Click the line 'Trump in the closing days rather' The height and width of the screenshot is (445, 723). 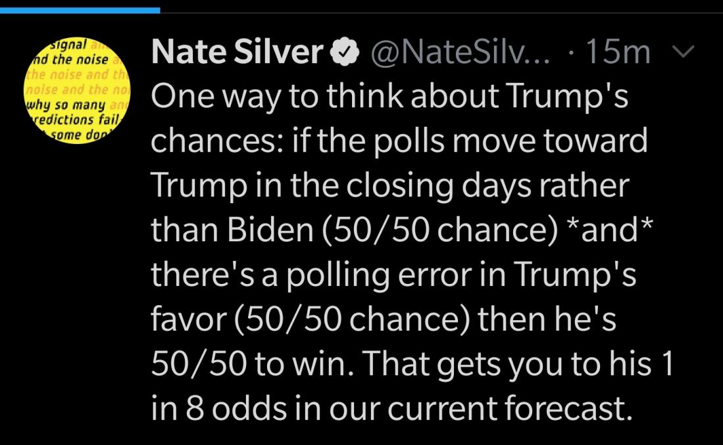[x=390, y=186]
